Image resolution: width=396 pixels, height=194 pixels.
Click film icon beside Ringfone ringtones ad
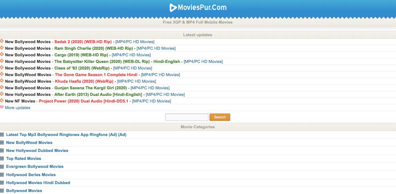(x=2, y=135)
